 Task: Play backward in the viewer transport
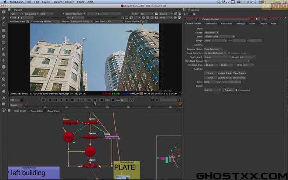(61, 100)
